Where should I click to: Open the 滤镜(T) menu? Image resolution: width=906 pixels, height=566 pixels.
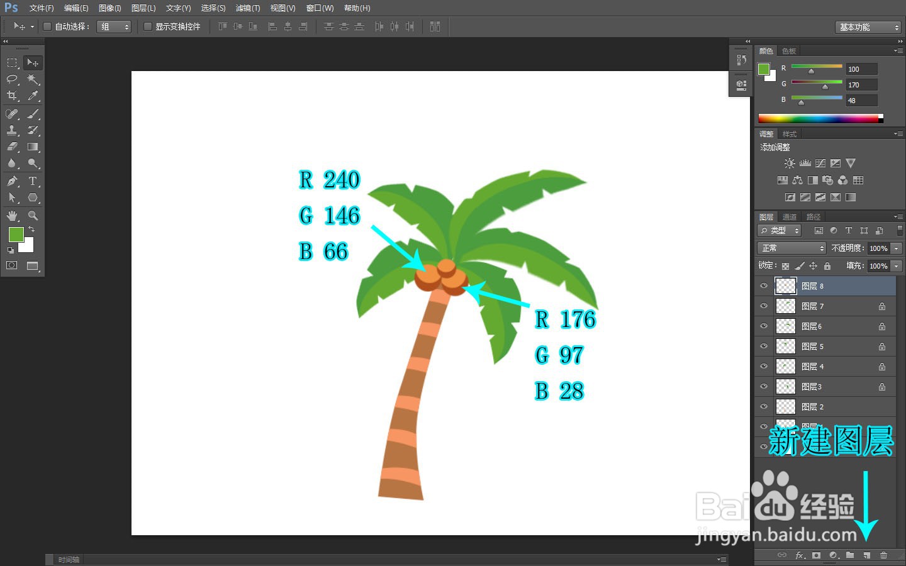click(x=248, y=8)
